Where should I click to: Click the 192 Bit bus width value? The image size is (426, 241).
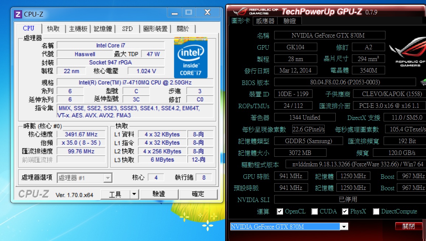coord(405,141)
